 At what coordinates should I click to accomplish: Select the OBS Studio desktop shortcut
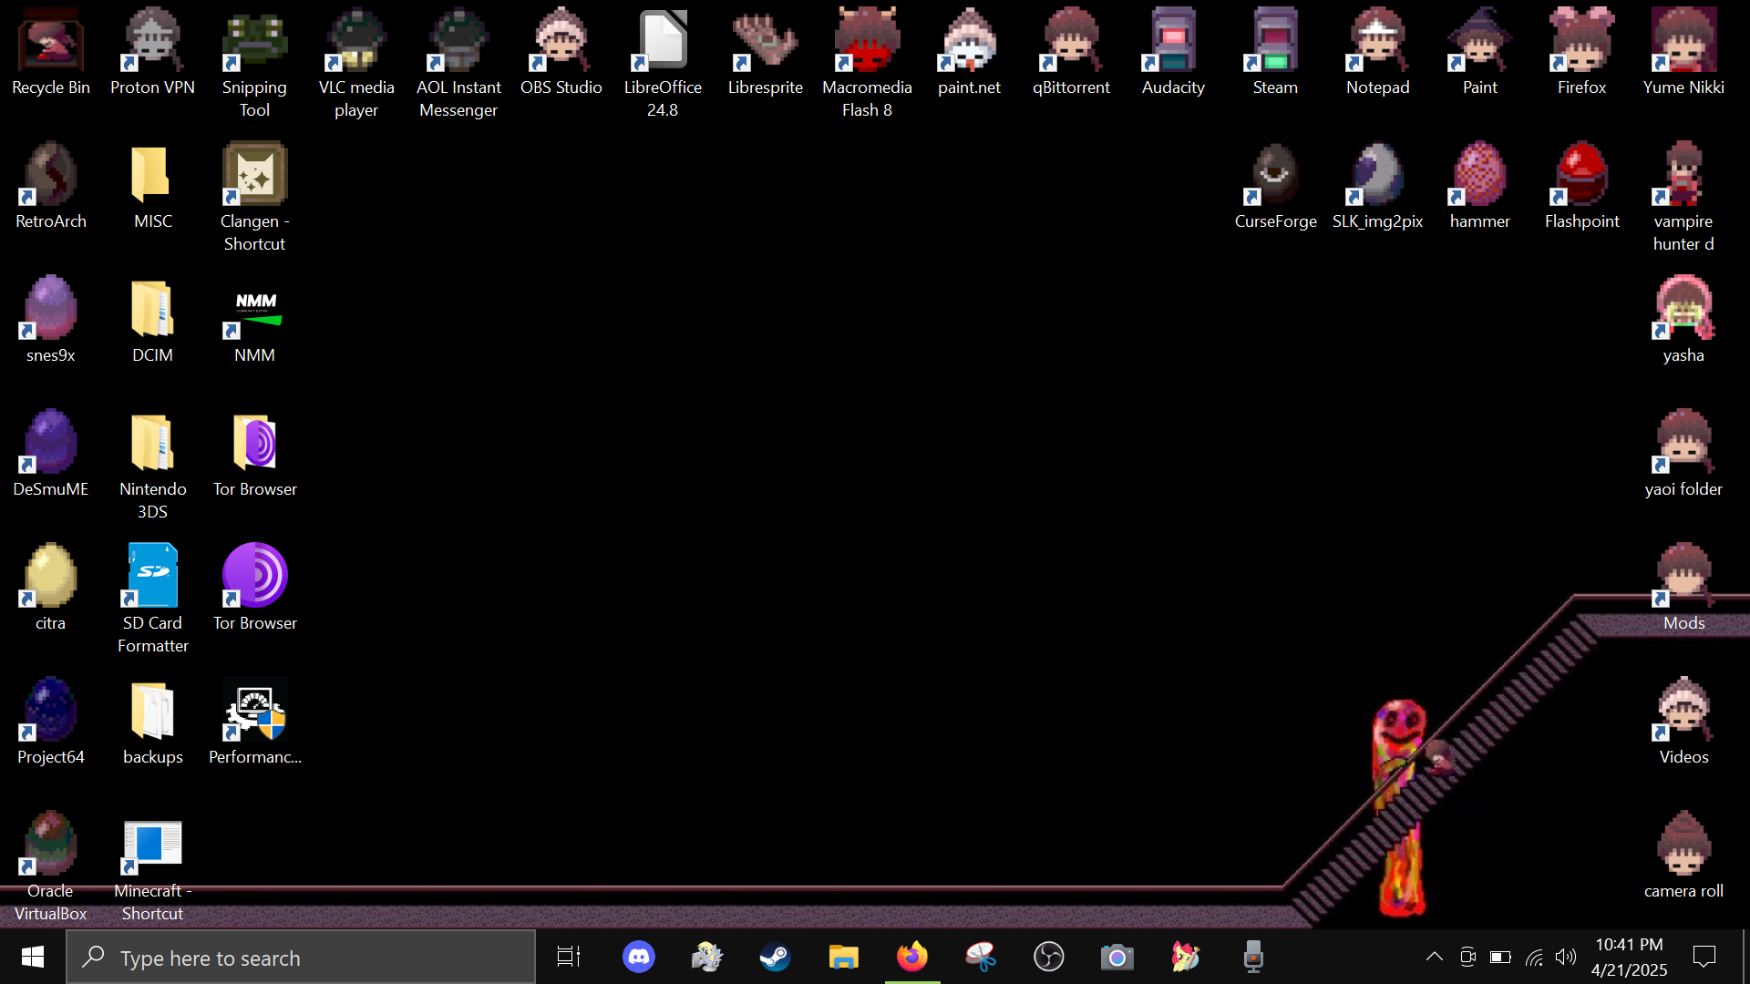tap(561, 43)
